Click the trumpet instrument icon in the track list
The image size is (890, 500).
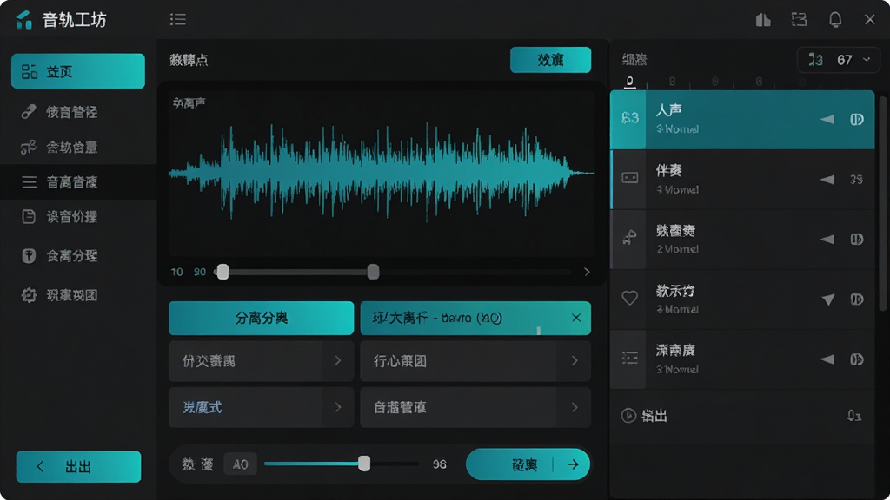(629, 238)
